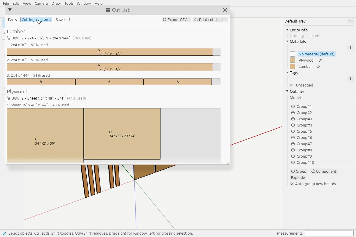Switch to the Parts tab

(12, 20)
